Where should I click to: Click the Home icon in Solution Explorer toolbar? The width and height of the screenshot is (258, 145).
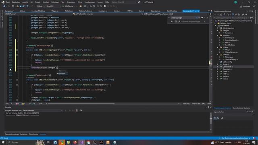pos(221,14)
